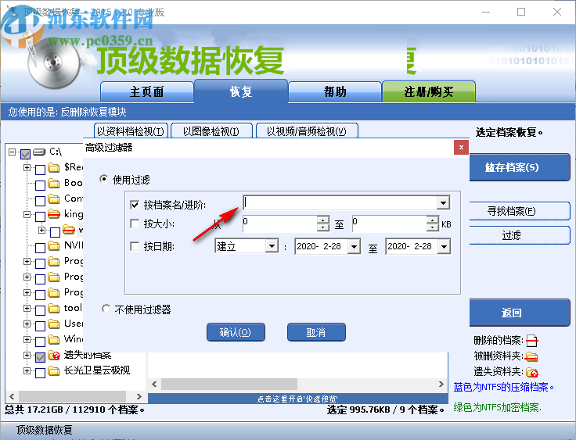
Task: Check the 长光卫星云极视 folder checkbox
Action: coord(40,373)
